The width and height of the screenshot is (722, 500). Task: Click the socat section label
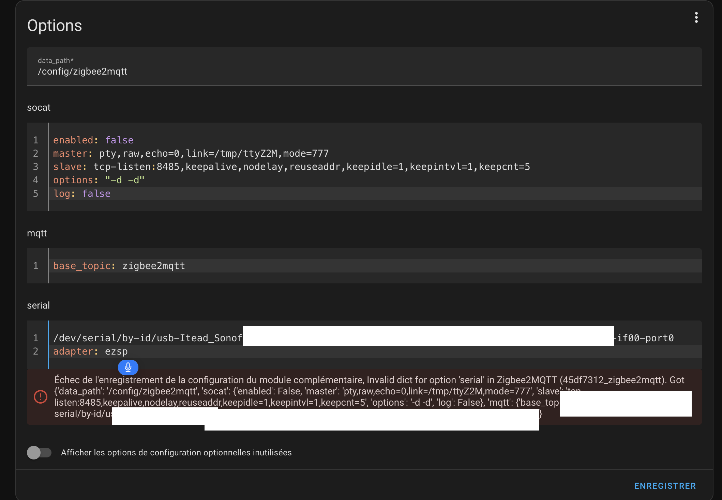pos(39,108)
